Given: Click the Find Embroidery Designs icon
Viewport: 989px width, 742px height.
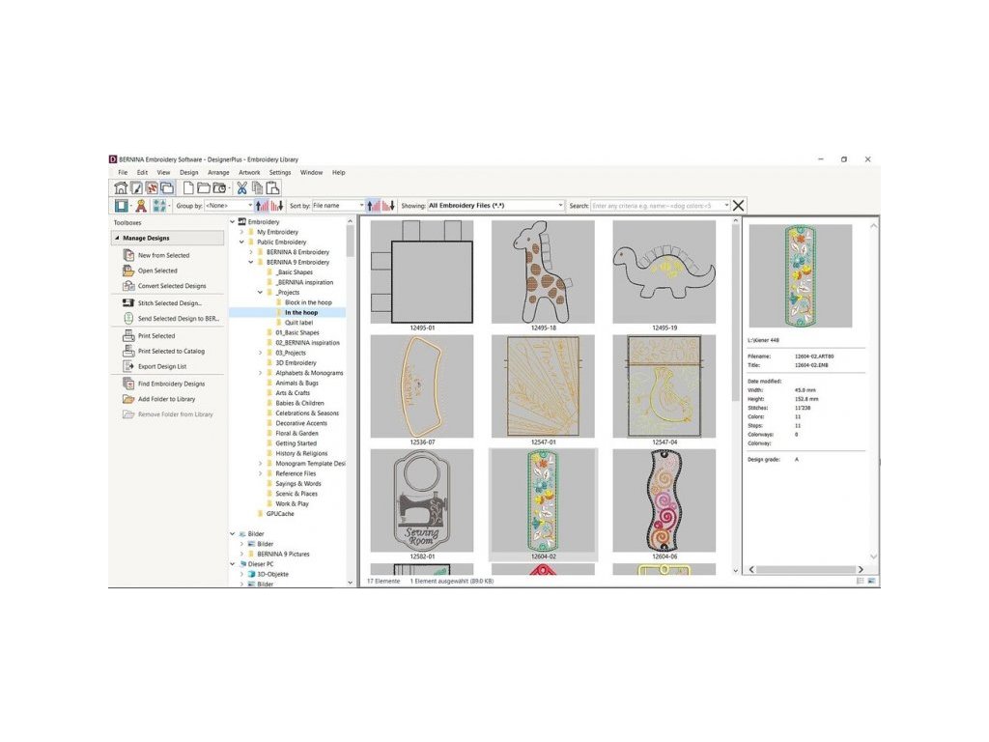Looking at the screenshot, I should click(128, 384).
